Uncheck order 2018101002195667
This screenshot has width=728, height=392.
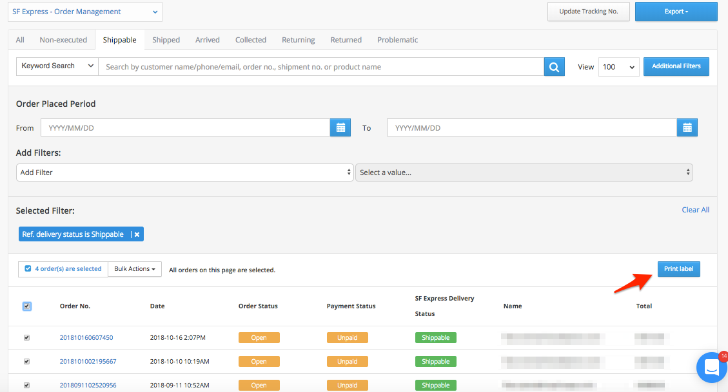coord(26,361)
